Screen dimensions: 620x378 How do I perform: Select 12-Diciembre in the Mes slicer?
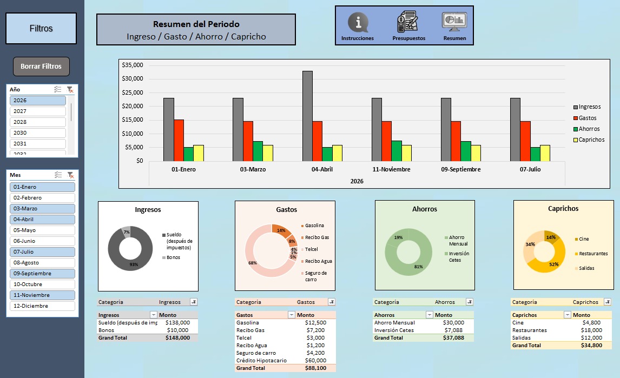(x=42, y=306)
